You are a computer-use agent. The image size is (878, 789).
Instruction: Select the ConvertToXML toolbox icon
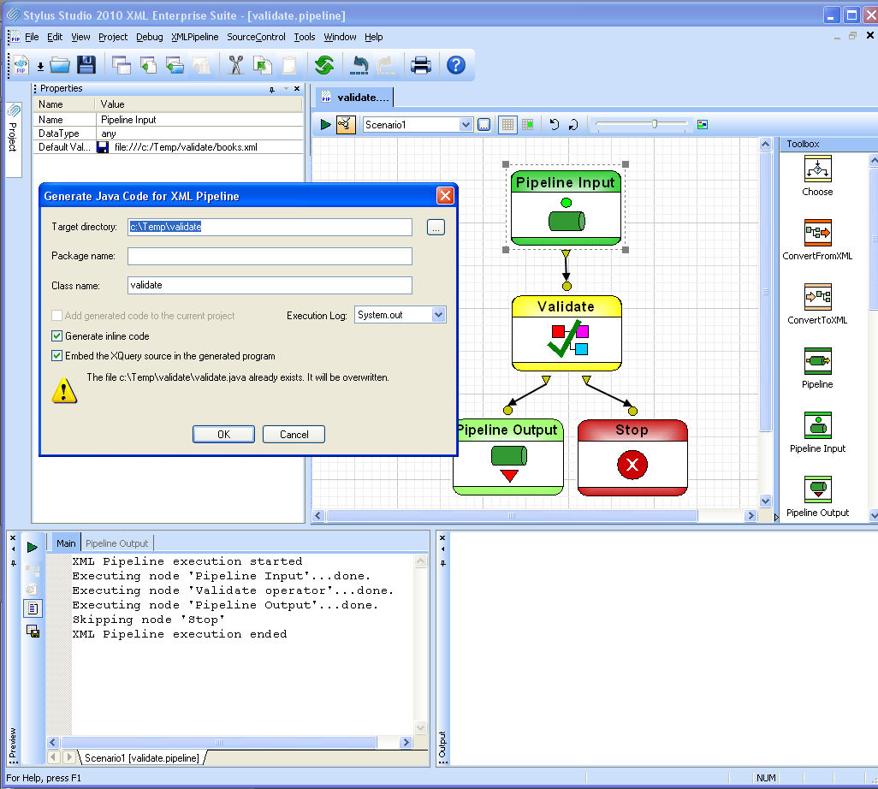coord(817,298)
